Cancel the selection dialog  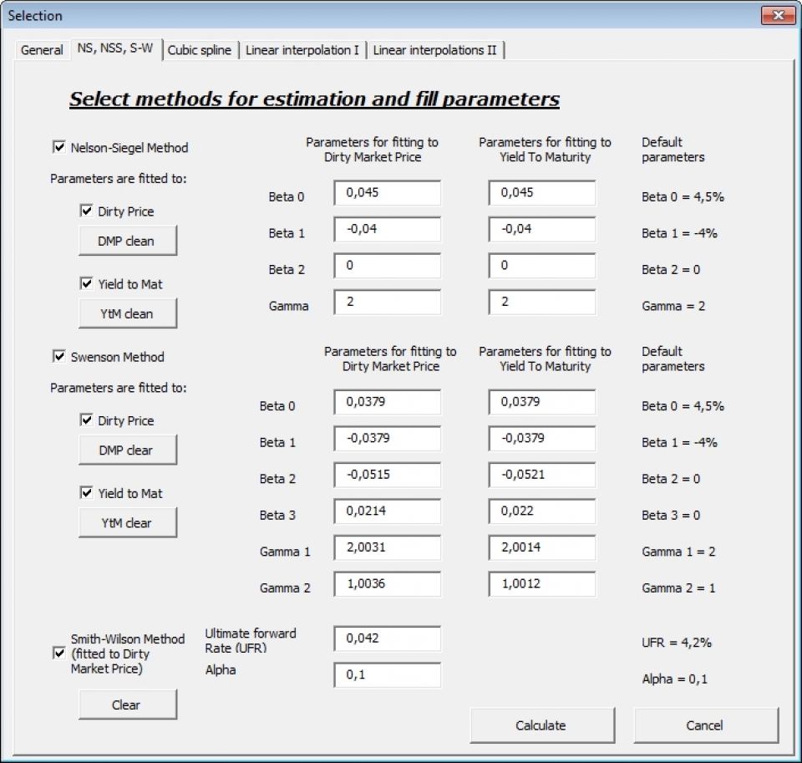[x=705, y=725]
